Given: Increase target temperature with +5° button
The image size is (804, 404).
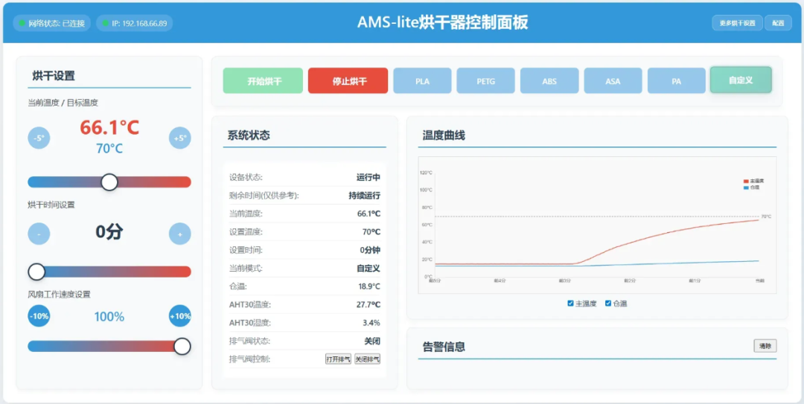Looking at the screenshot, I should (180, 138).
